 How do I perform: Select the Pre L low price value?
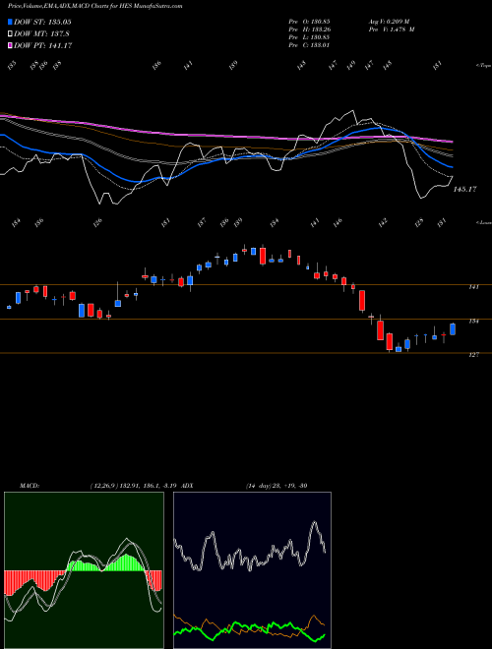click(309, 37)
